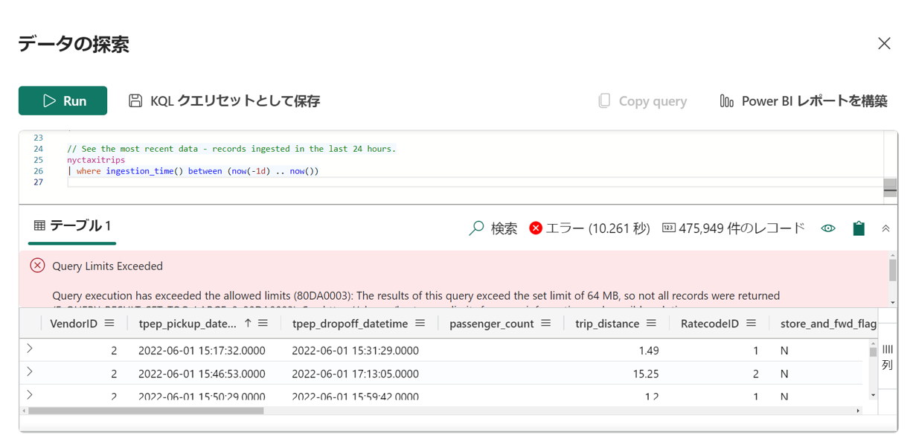Toggle the eye visibility icon

(828, 228)
